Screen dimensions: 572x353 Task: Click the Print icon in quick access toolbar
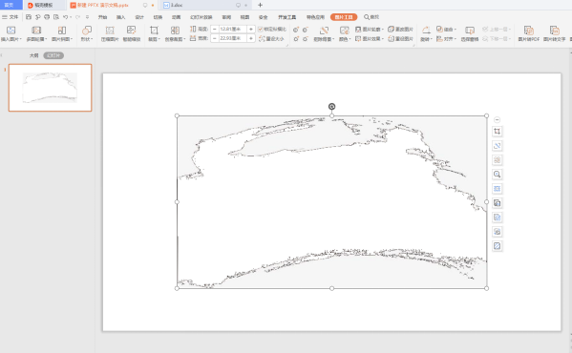click(x=47, y=17)
